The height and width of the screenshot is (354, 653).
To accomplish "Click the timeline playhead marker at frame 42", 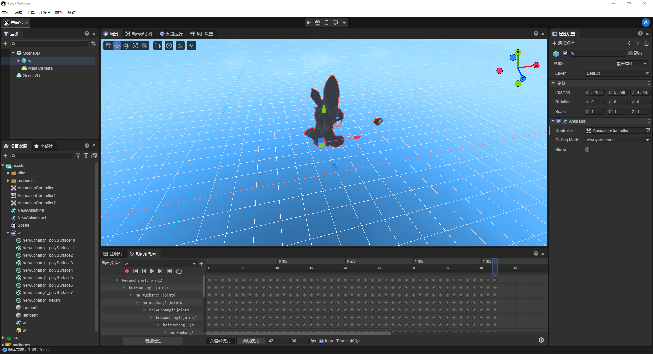I will coord(495,267).
